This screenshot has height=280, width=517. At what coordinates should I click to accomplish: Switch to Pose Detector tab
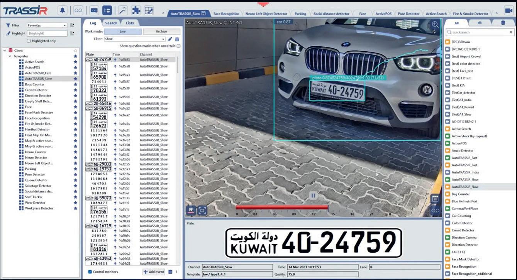point(409,13)
